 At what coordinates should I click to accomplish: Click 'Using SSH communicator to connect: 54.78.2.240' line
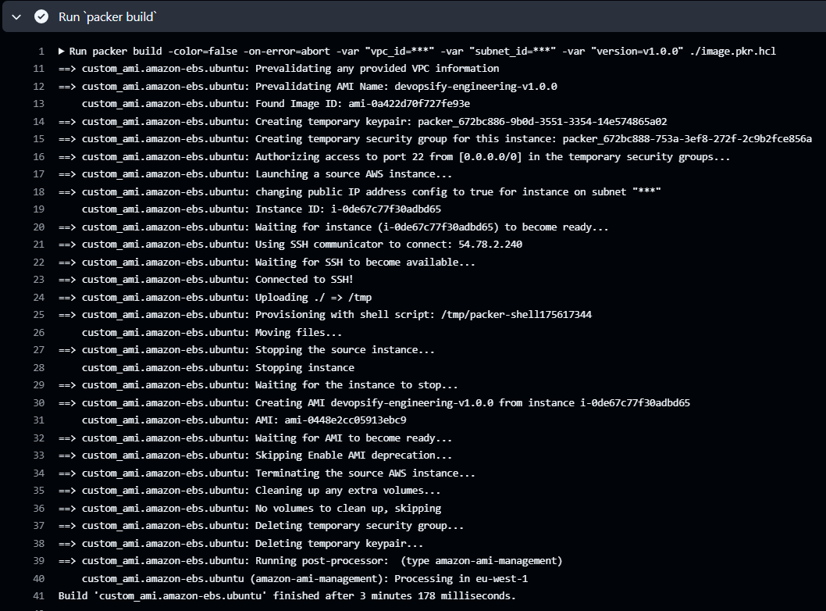click(290, 245)
